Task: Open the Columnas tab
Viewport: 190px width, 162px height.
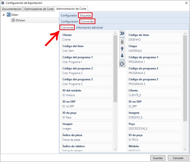Action: (x=67, y=27)
